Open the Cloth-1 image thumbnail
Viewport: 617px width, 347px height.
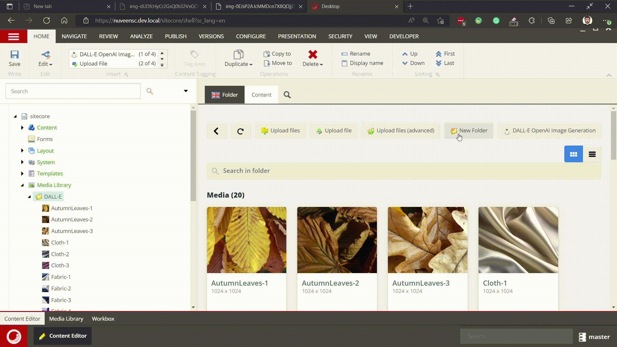tap(518, 240)
